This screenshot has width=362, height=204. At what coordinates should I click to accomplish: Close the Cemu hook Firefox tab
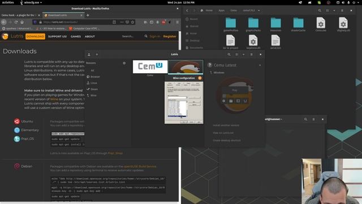pos(39,15)
